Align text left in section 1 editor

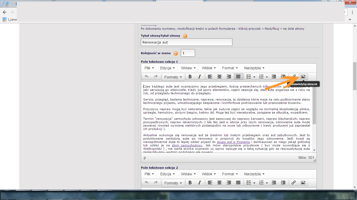point(210,77)
